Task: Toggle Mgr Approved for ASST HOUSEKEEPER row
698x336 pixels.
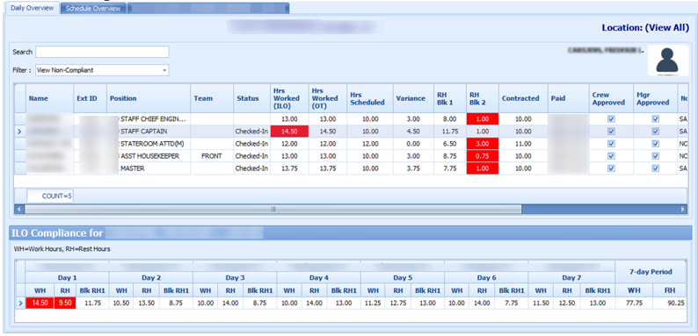Action: tap(655, 156)
